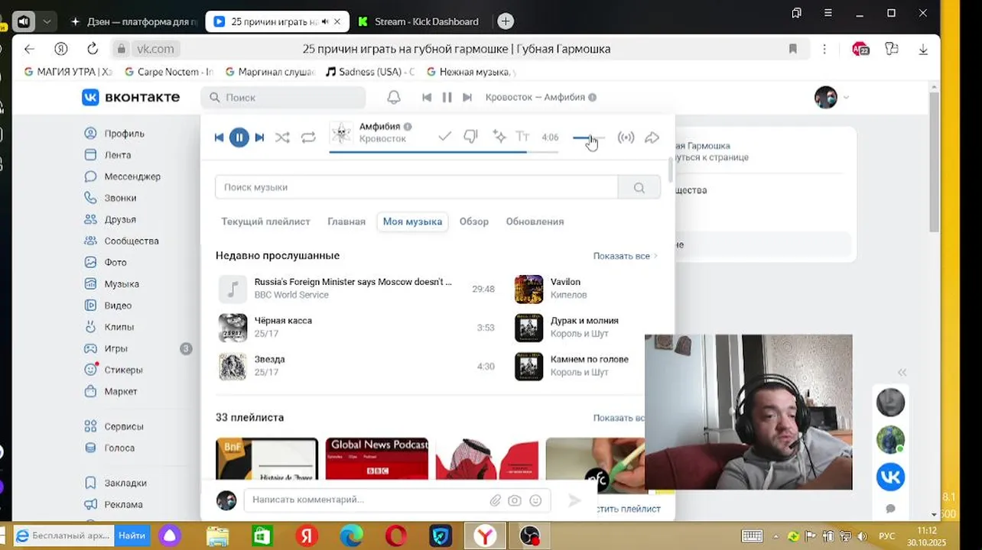Play previous track from header player
The height and width of the screenshot is (550, 982).
[x=427, y=97]
